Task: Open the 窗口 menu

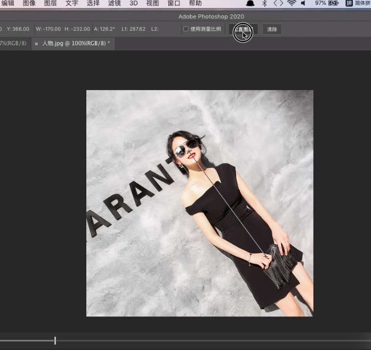Action: coord(174,3)
